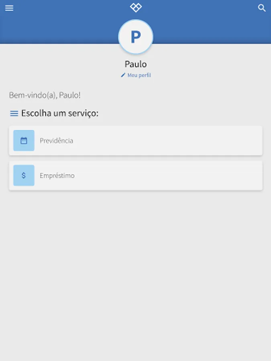
Task: Select the profile avatar with letter P
Action: [x=136, y=37]
